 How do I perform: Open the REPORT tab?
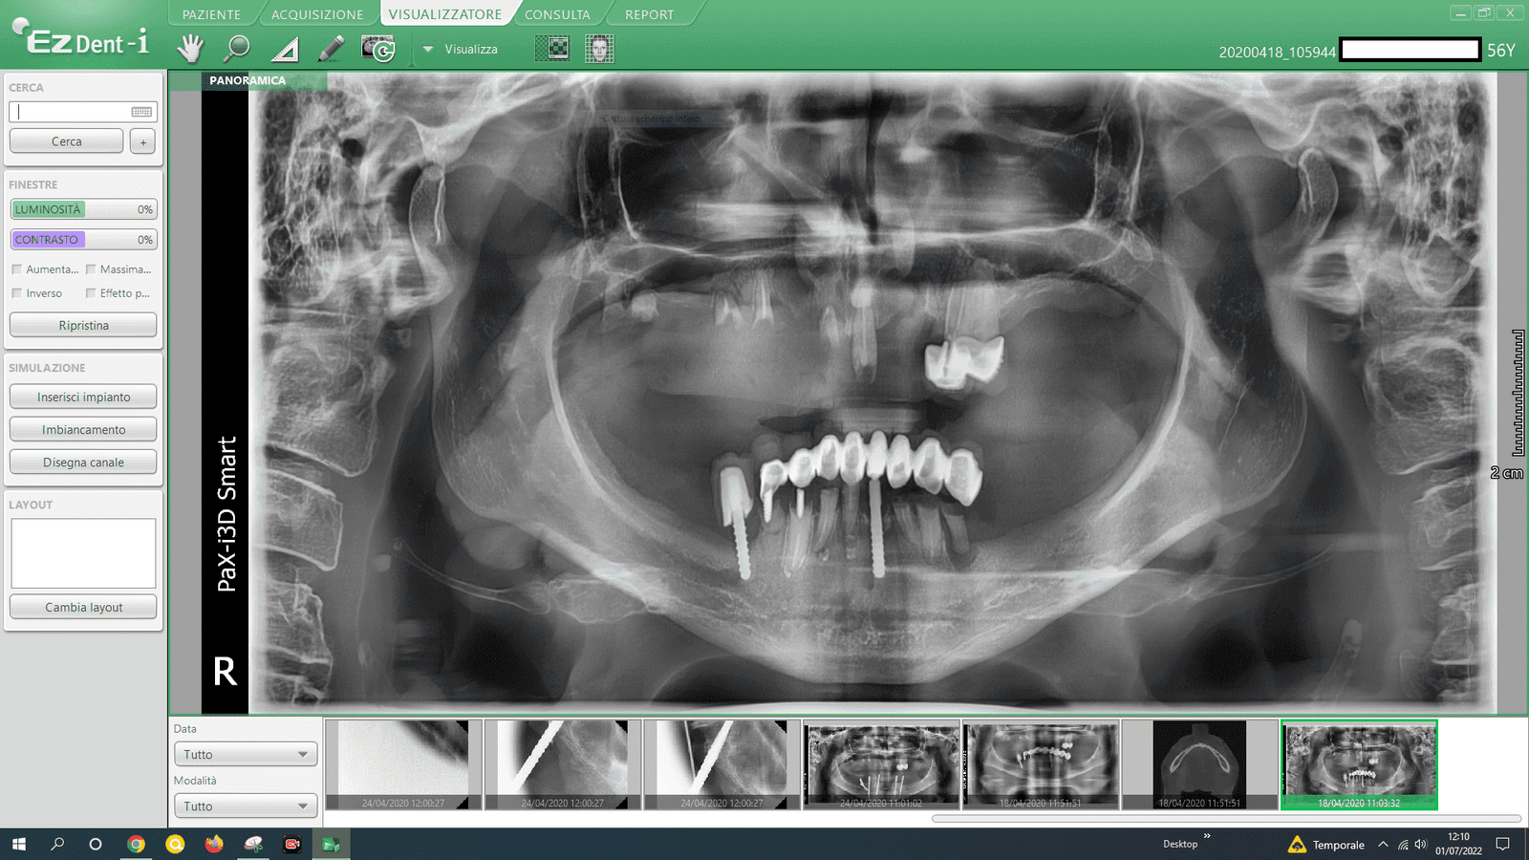click(x=649, y=14)
